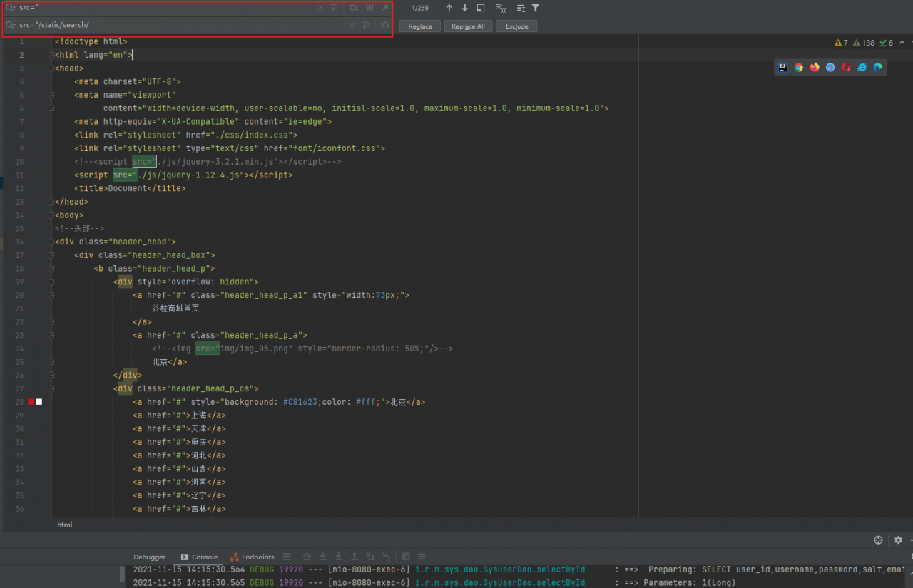Collapse the head tag fold on line 3

tap(51, 68)
